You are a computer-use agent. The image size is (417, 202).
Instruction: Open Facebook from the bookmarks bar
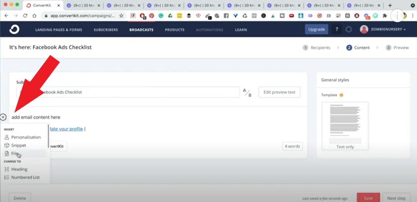tap(226, 15)
